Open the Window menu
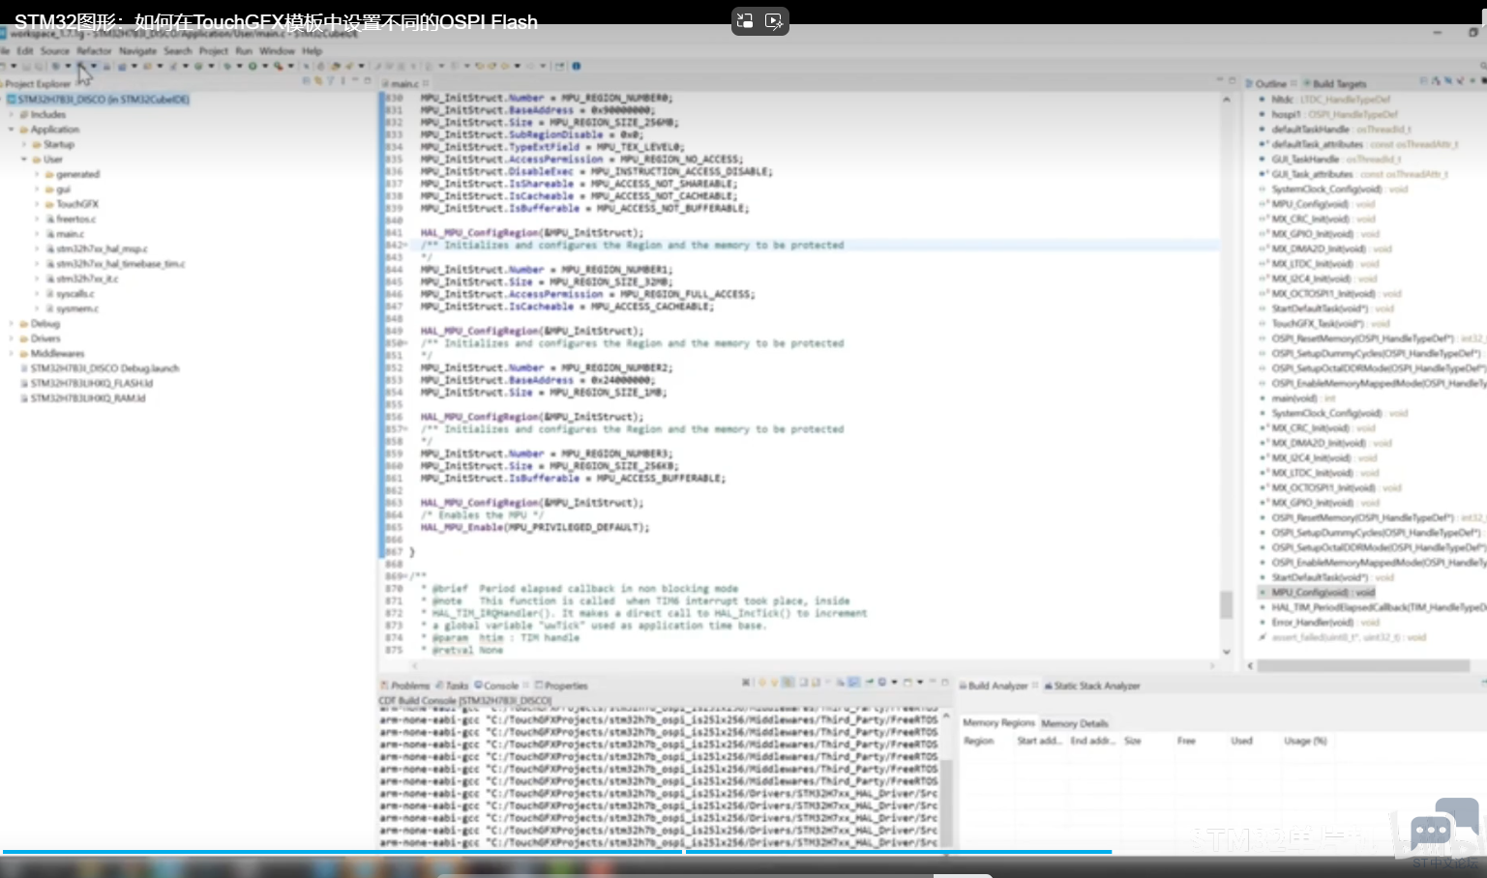Viewport: 1487px width, 878px height. click(277, 50)
